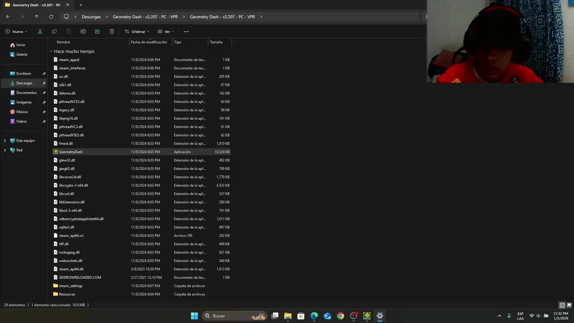Open a new File Explorer tab
Image resolution: width=574 pixels, height=323 pixels.
click(x=81, y=5)
